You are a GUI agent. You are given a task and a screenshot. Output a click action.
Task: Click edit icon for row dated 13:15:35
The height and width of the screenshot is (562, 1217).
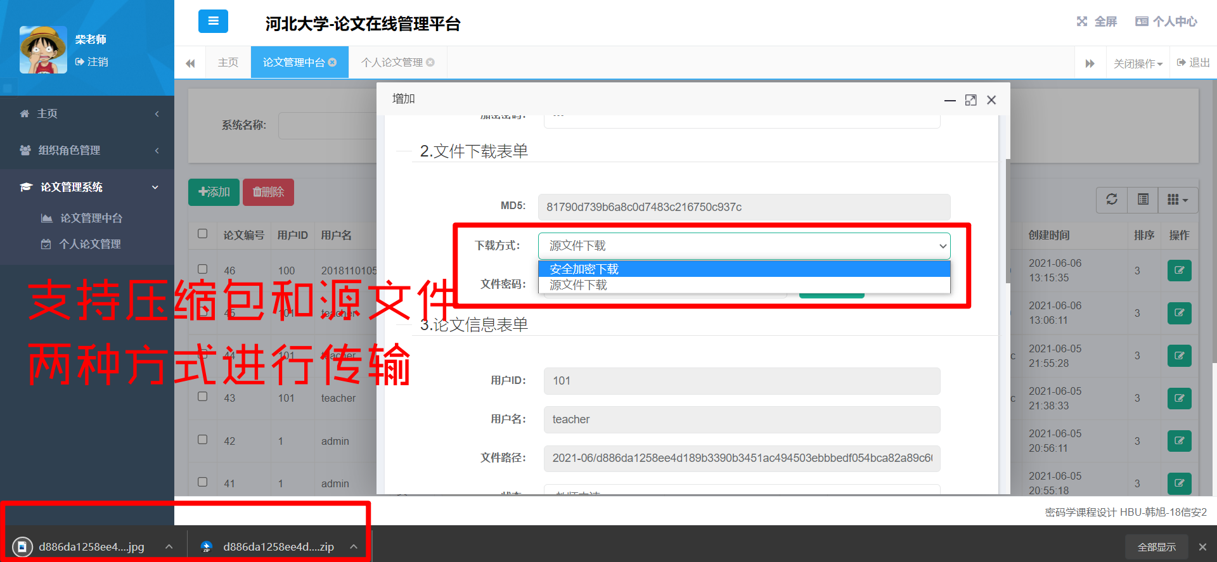[1179, 271]
